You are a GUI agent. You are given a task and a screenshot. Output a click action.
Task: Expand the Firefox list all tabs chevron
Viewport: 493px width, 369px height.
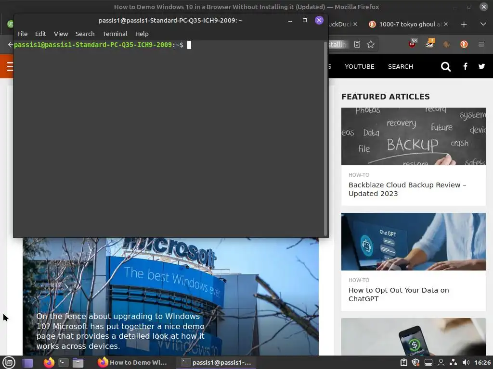(483, 24)
